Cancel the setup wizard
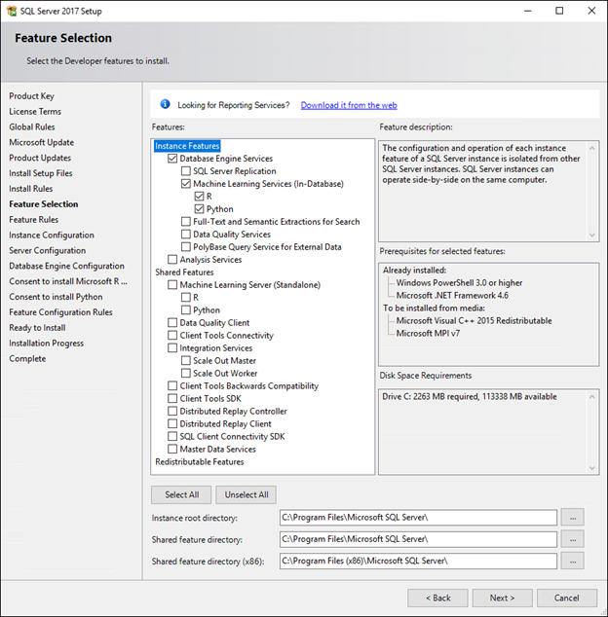Screen dimensions: 608x617 [567, 598]
